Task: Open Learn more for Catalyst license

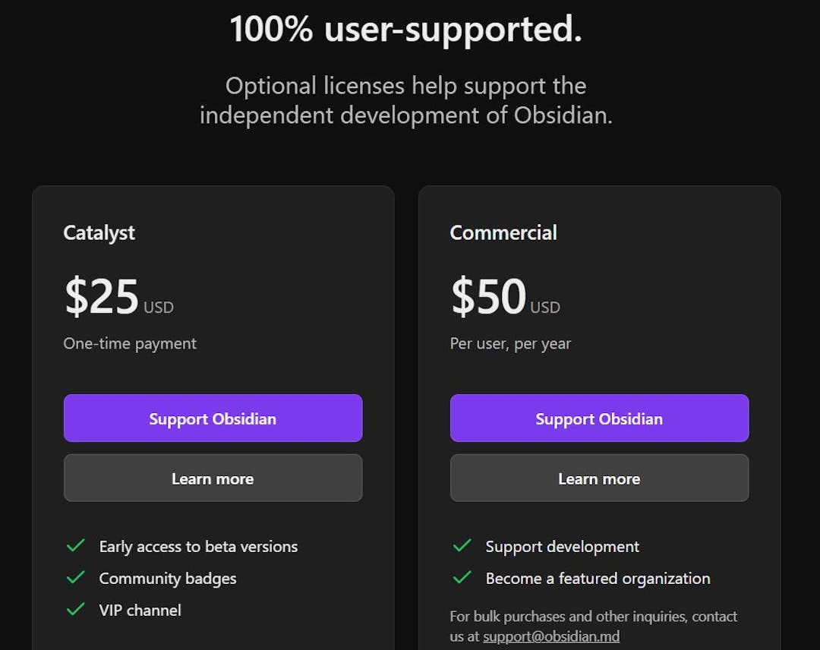Action: [x=213, y=478]
